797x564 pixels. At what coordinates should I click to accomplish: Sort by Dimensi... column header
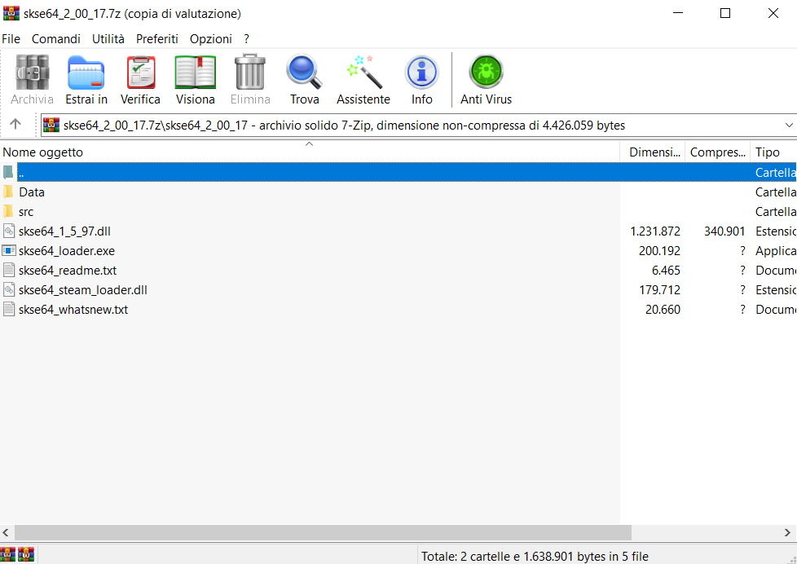(653, 152)
